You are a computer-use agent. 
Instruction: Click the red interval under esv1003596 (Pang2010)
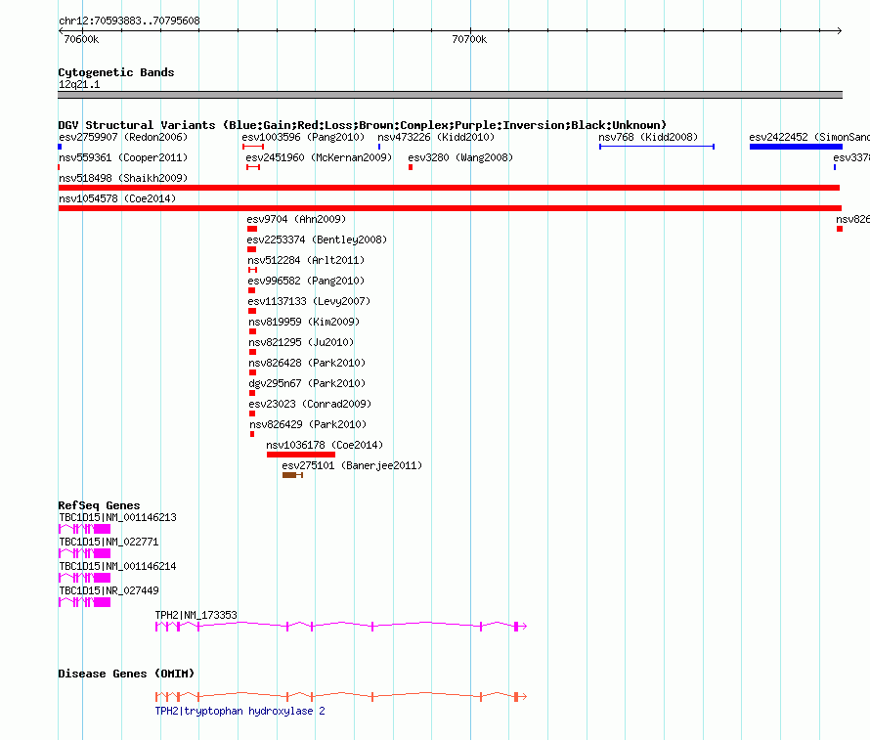pos(253,147)
